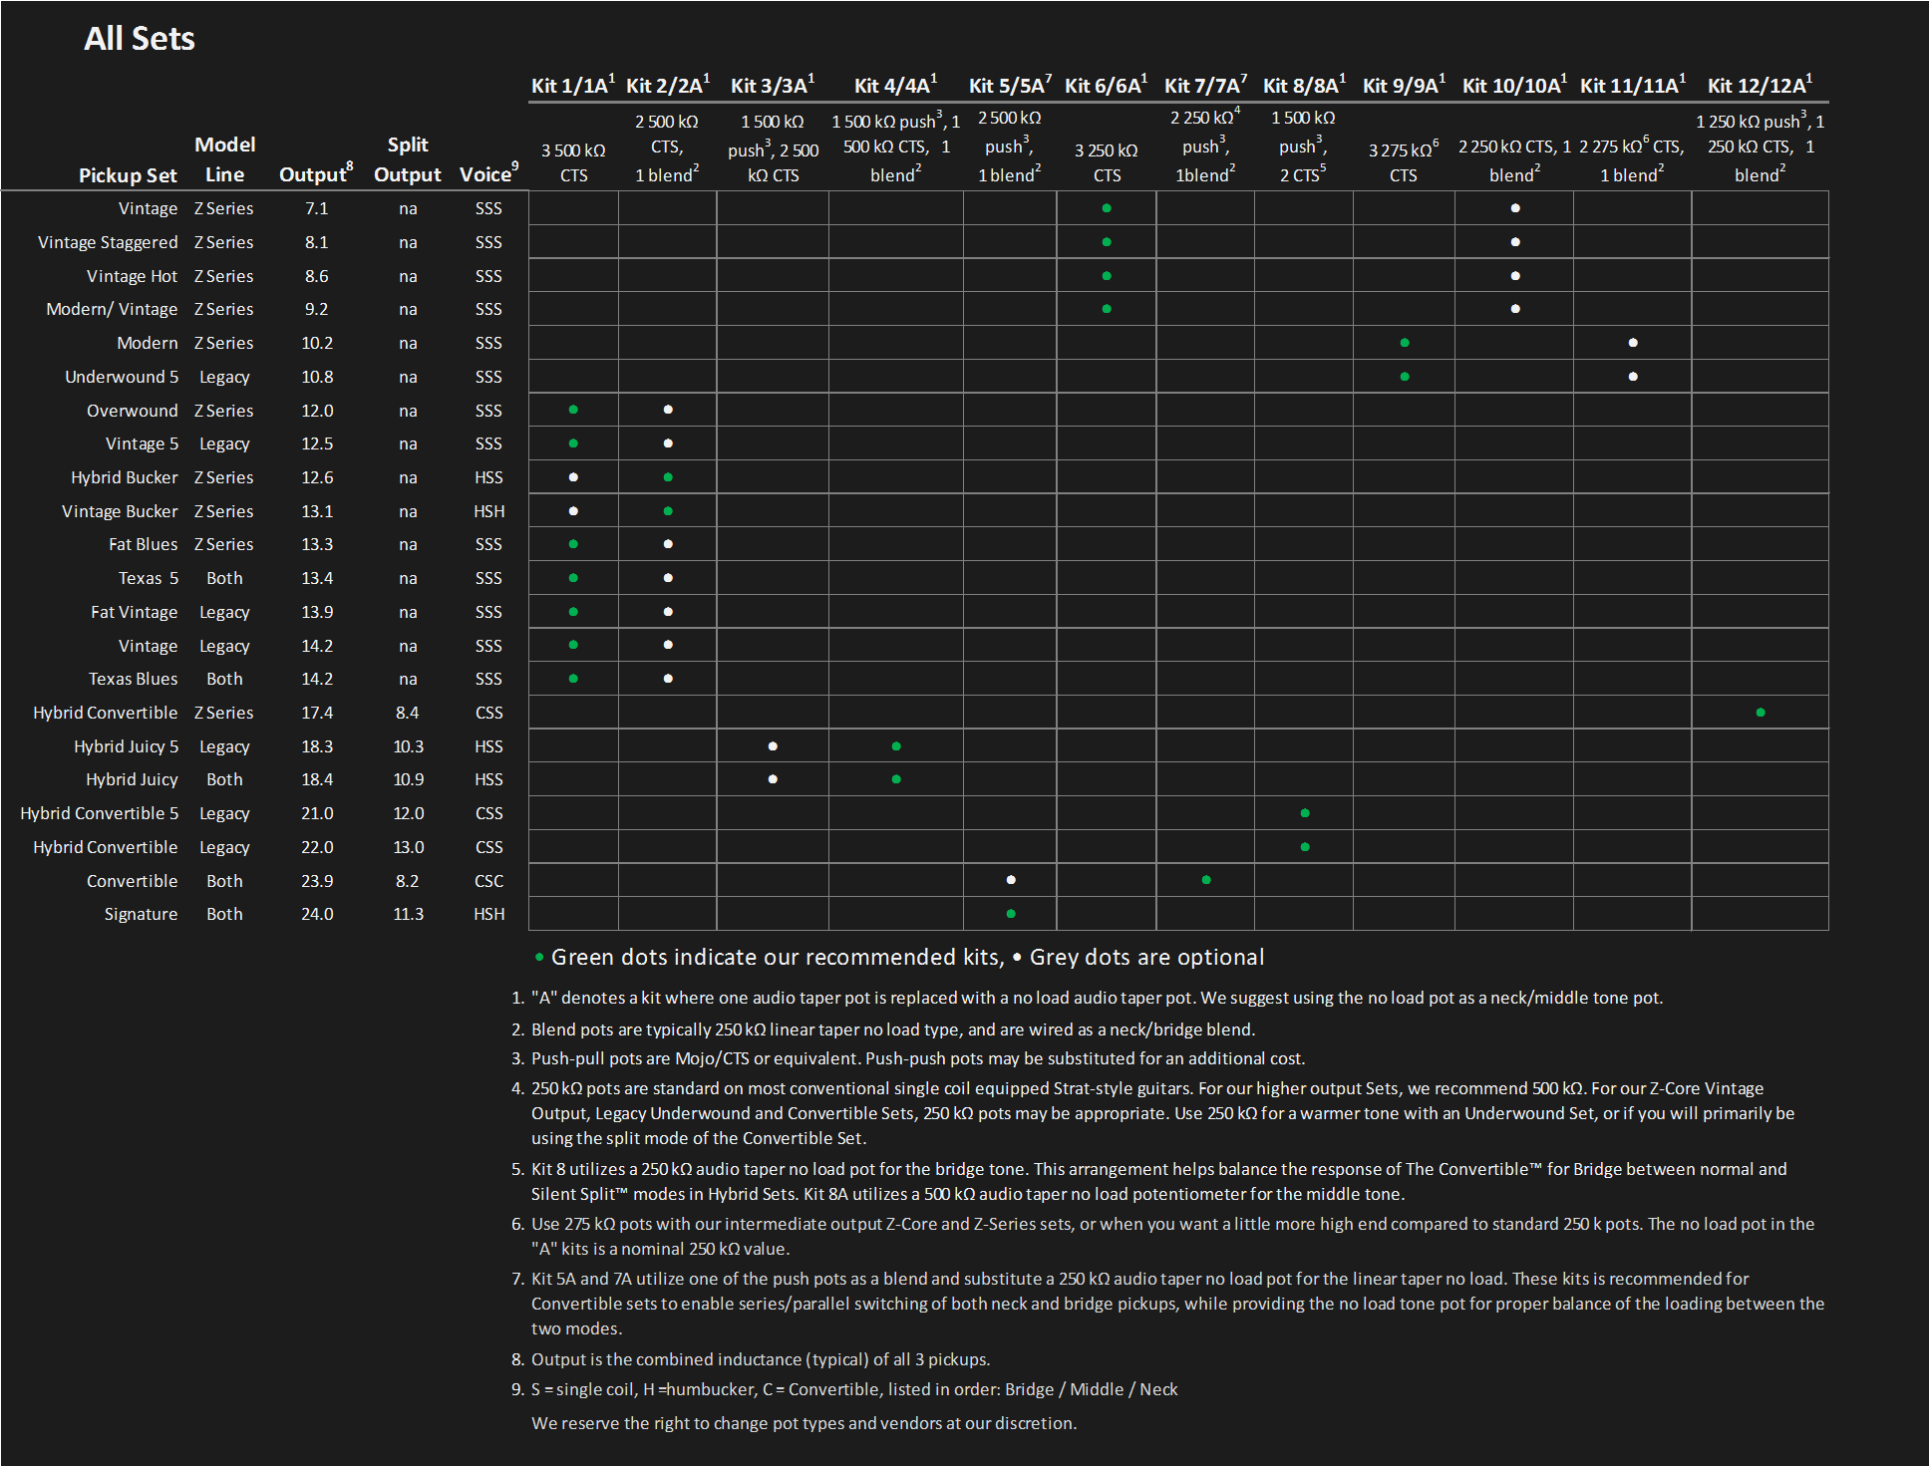Select the Kit 7/7A column header
The image size is (1930, 1467).
click(x=1205, y=85)
